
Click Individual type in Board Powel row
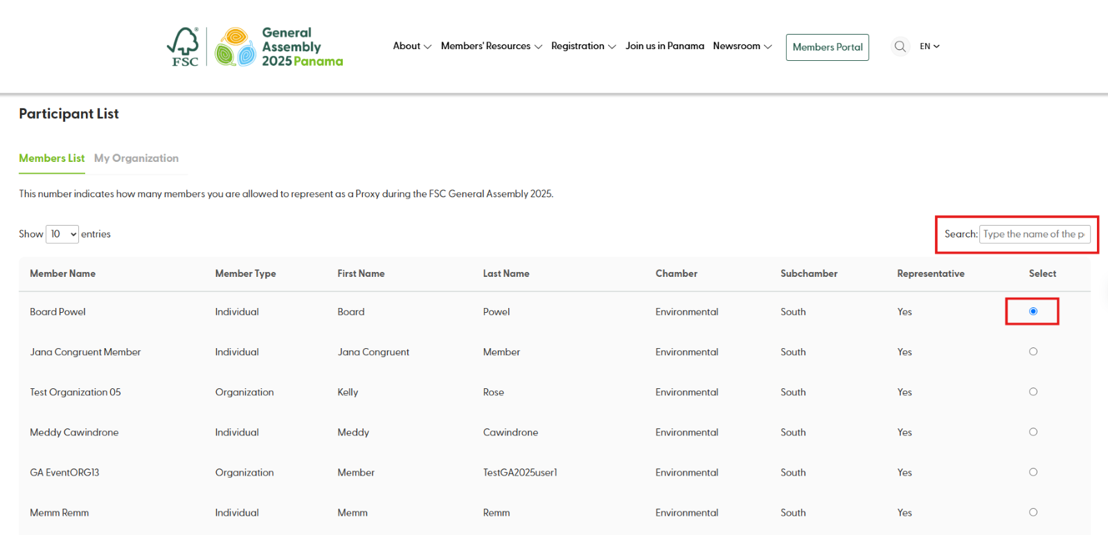(x=237, y=312)
